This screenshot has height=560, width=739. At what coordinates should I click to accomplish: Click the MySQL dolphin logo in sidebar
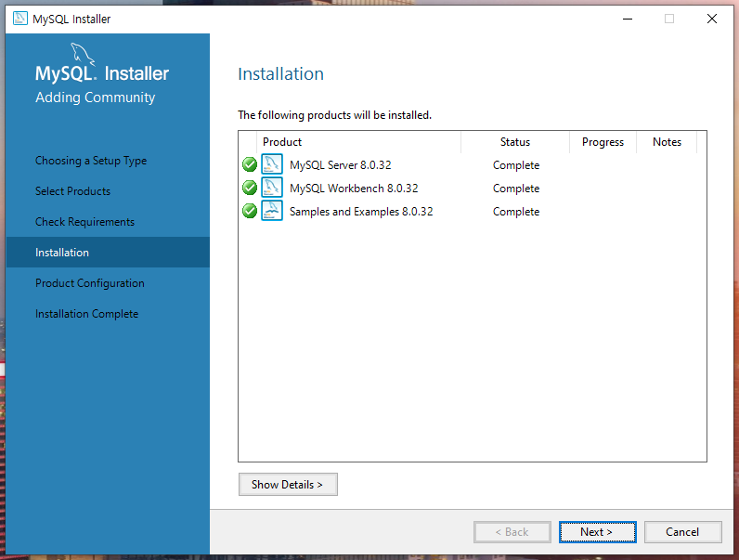pyautogui.click(x=83, y=53)
